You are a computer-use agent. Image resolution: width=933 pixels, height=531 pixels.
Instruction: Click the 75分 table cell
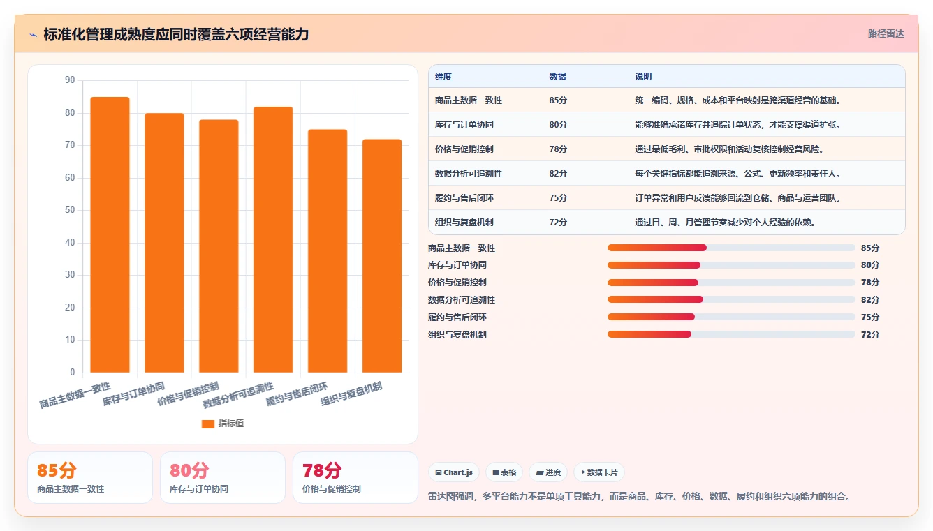559,198
